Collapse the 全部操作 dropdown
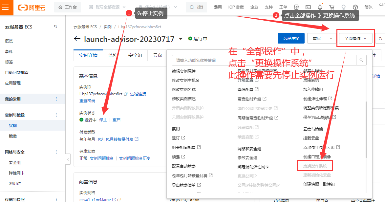Screen dimensions: 385x202 [x=356, y=39]
